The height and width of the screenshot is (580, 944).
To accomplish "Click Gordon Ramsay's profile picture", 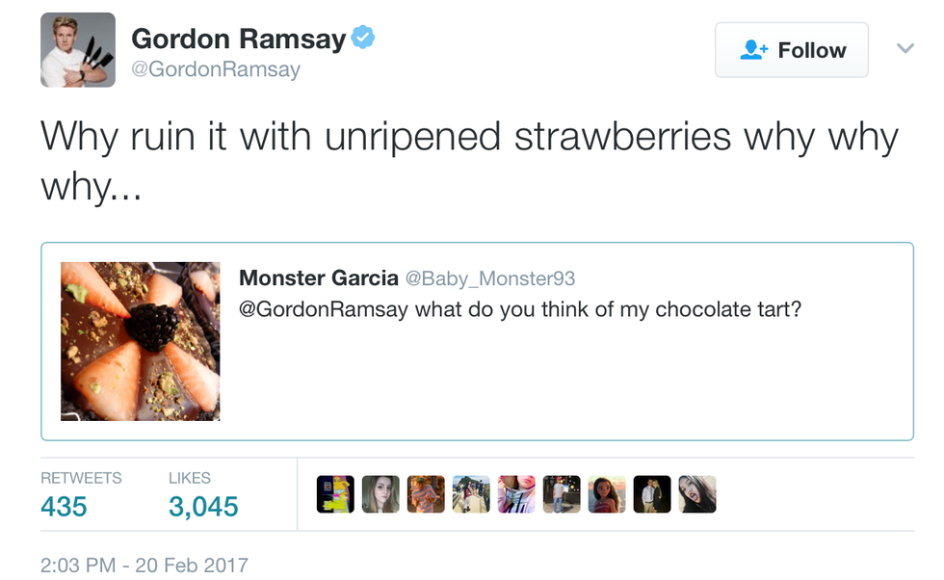I will pyautogui.click(x=77, y=50).
